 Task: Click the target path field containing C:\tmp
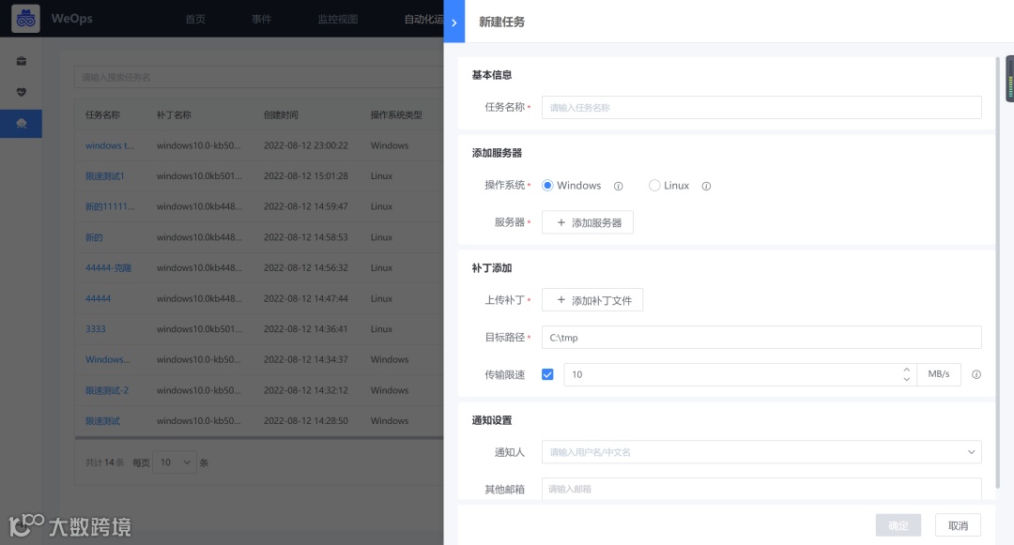761,338
